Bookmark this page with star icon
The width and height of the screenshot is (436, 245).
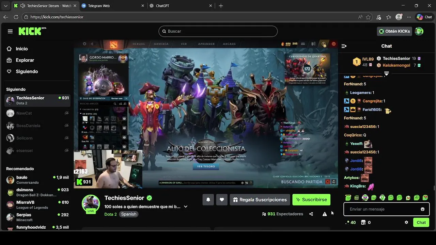368,17
